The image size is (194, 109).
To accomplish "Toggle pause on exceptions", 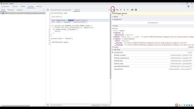I will 136,10.
